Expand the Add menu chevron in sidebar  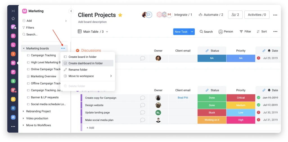pyautogui.click(x=66, y=21)
